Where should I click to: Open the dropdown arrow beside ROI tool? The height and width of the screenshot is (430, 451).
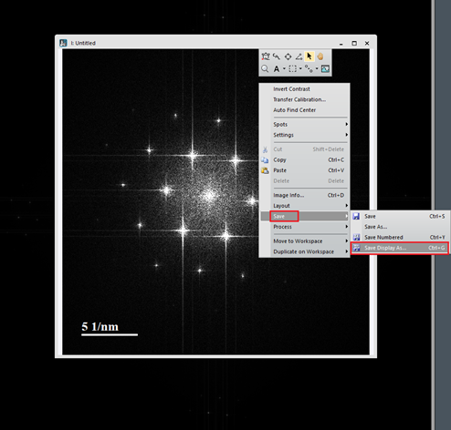(x=300, y=69)
